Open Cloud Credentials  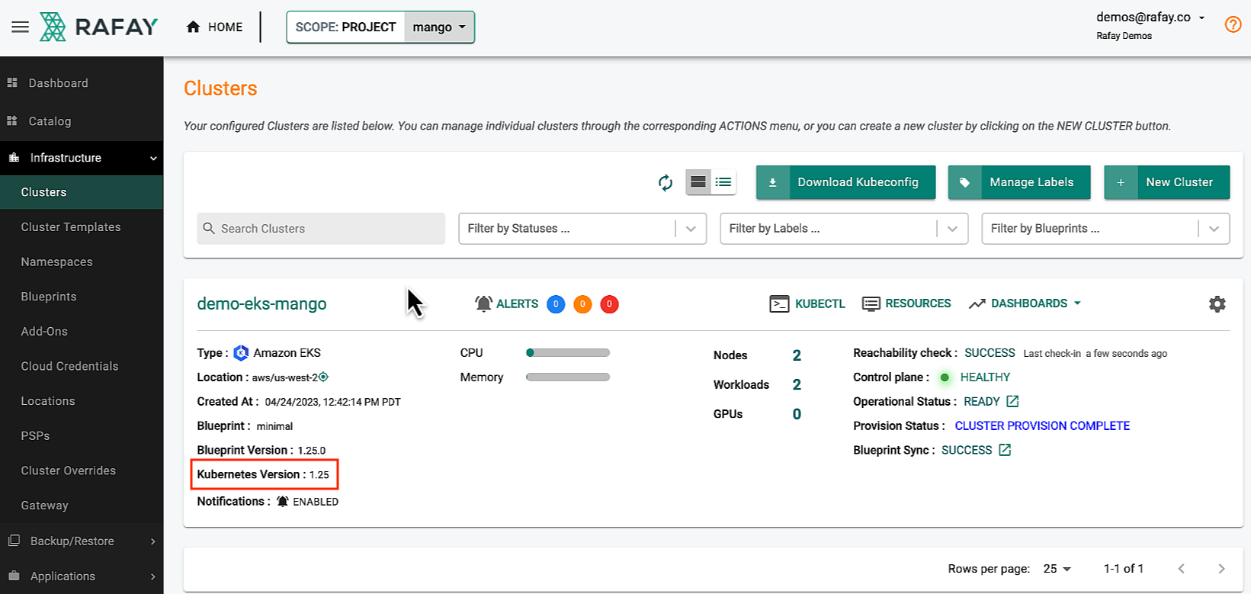coord(82,366)
